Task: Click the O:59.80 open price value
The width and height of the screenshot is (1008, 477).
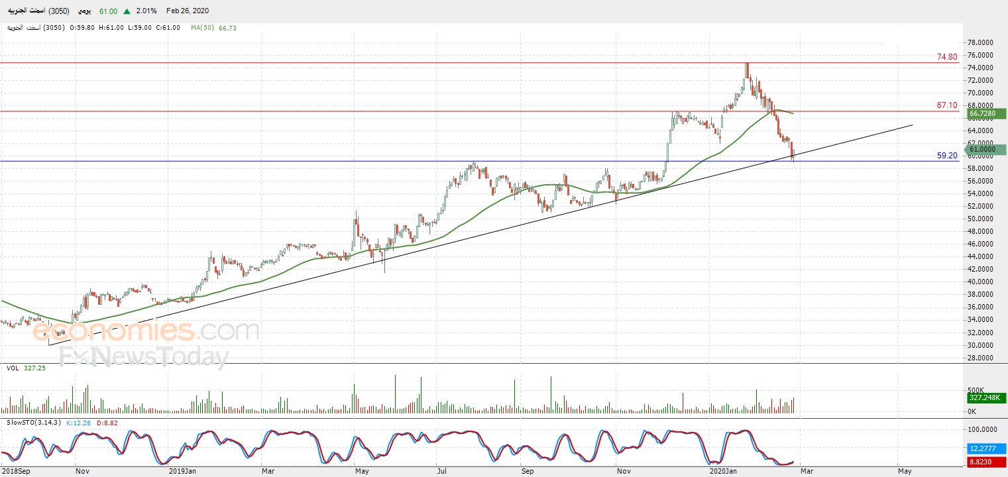Action: [82, 28]
